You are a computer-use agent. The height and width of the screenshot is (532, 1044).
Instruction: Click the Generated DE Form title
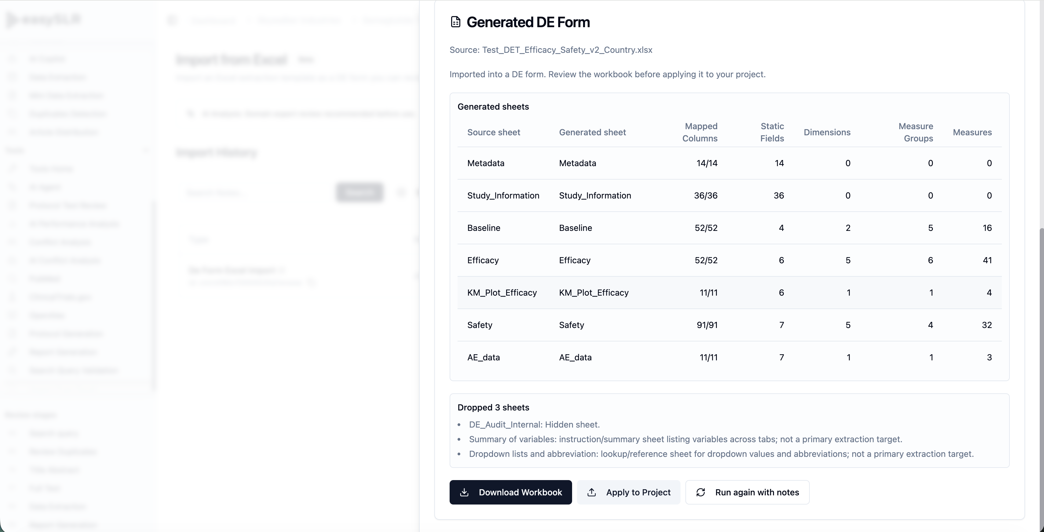(528, 22)
